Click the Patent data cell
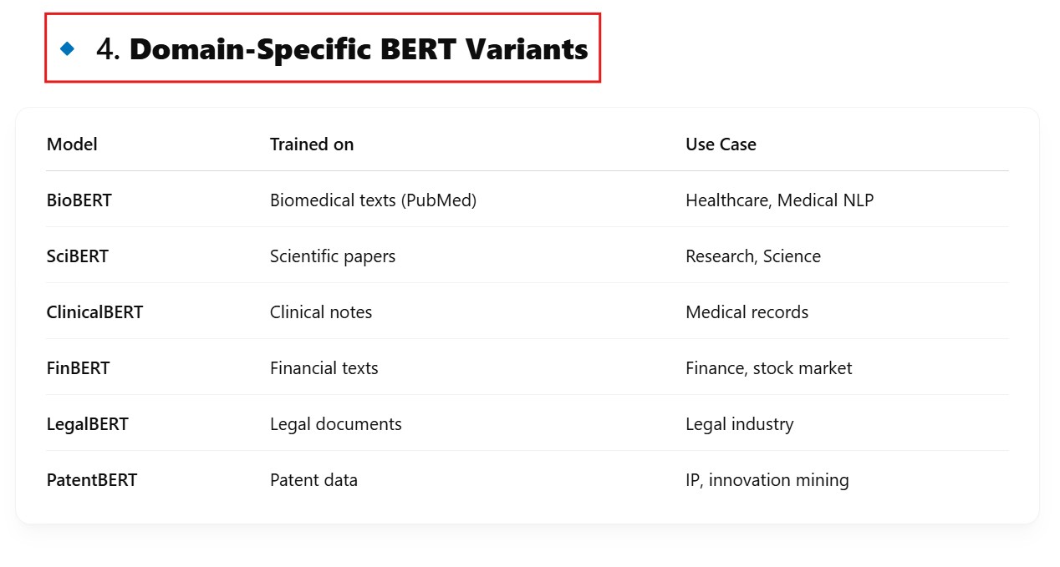This screenshot has width=1060, height=567. (313, 480)
